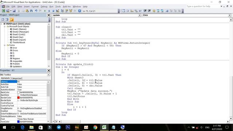Open Chrome from the taskbar
This screenshot has height=131, width=233.
[x=95, y=127]
